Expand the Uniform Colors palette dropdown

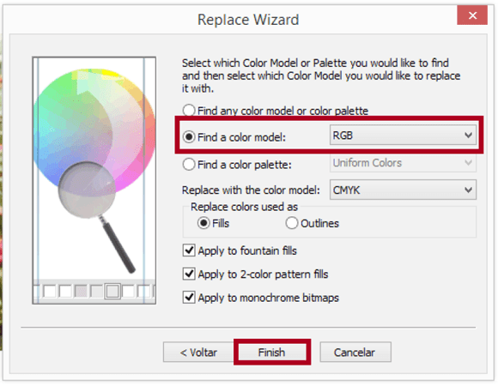coord(403,163)
